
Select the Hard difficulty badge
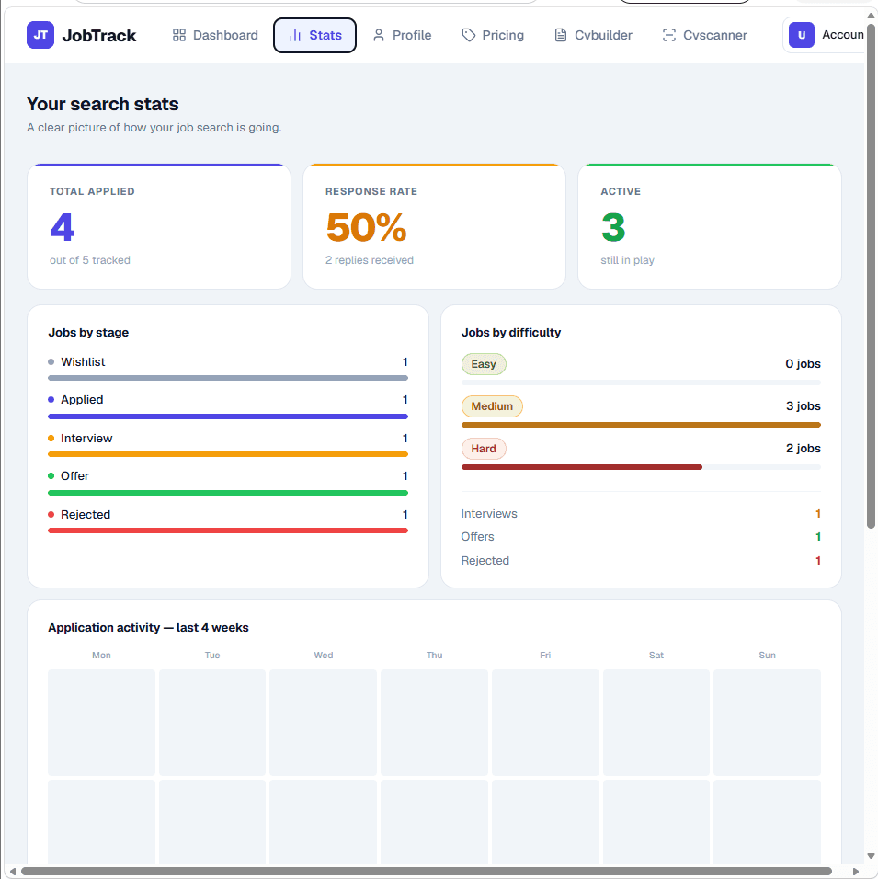484,449
